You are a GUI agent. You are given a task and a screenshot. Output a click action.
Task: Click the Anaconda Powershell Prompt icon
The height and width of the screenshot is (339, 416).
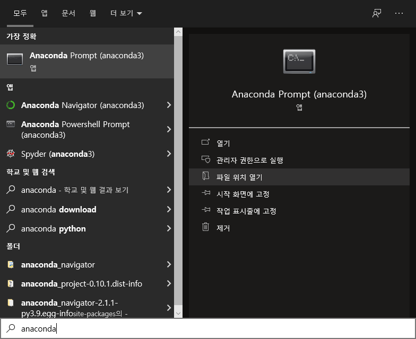pyautogui.click(x=11, y=124)
